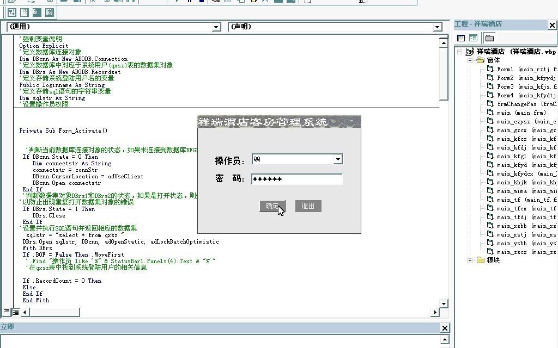Select the View Object icon in Project Explorer

pyautogui.click(x=474, y=38)
